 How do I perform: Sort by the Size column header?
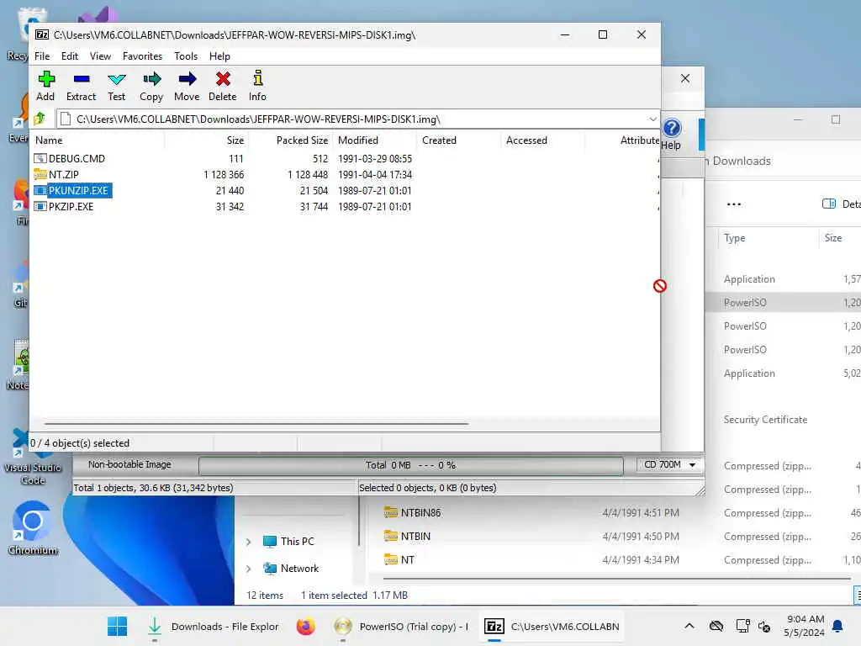pyautogui.click(x=206, y=140)
